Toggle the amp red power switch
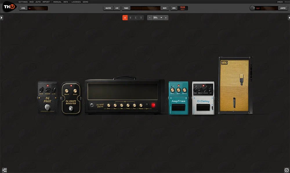290x173 pixels. [x=153, y=105]
